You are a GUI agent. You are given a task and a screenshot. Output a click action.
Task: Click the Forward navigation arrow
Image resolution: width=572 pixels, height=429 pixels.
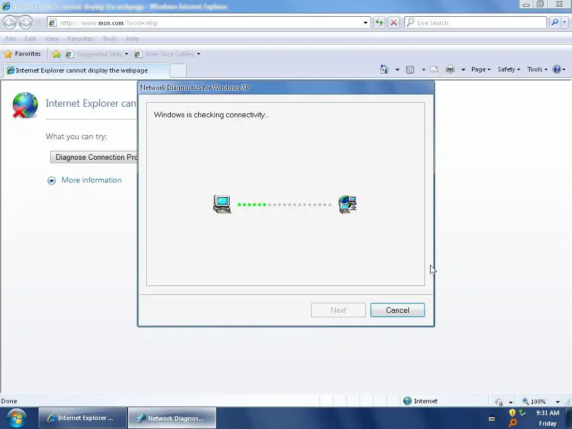(x=25, y=22)
